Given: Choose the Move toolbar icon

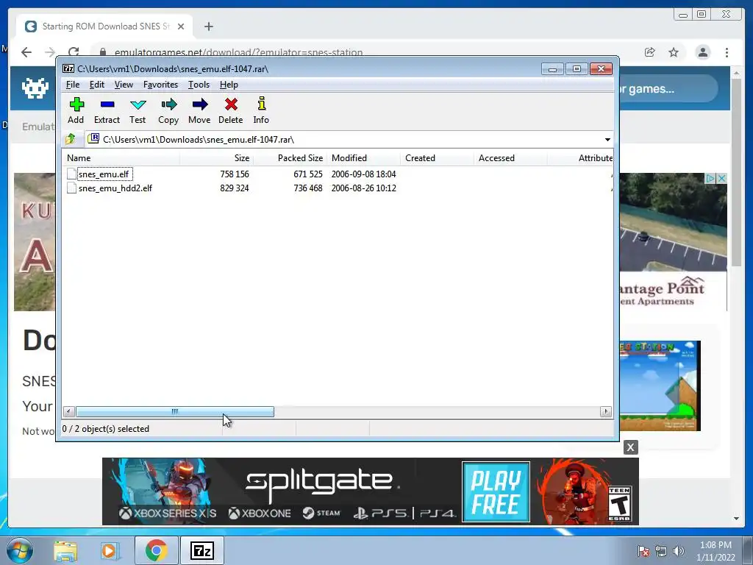Looking at the screenshot, I should click(x=199, y=110).
